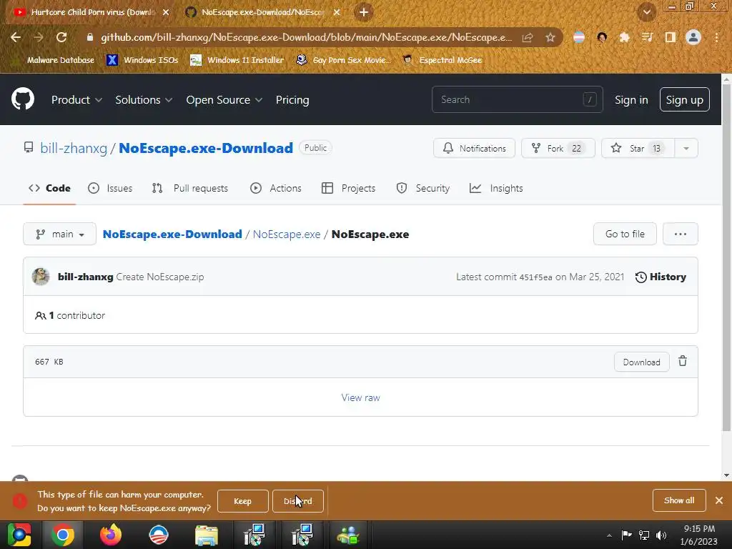Go back with browser back arrow
The width and height of the screenshot is (732, 549).
pos(16,37)
